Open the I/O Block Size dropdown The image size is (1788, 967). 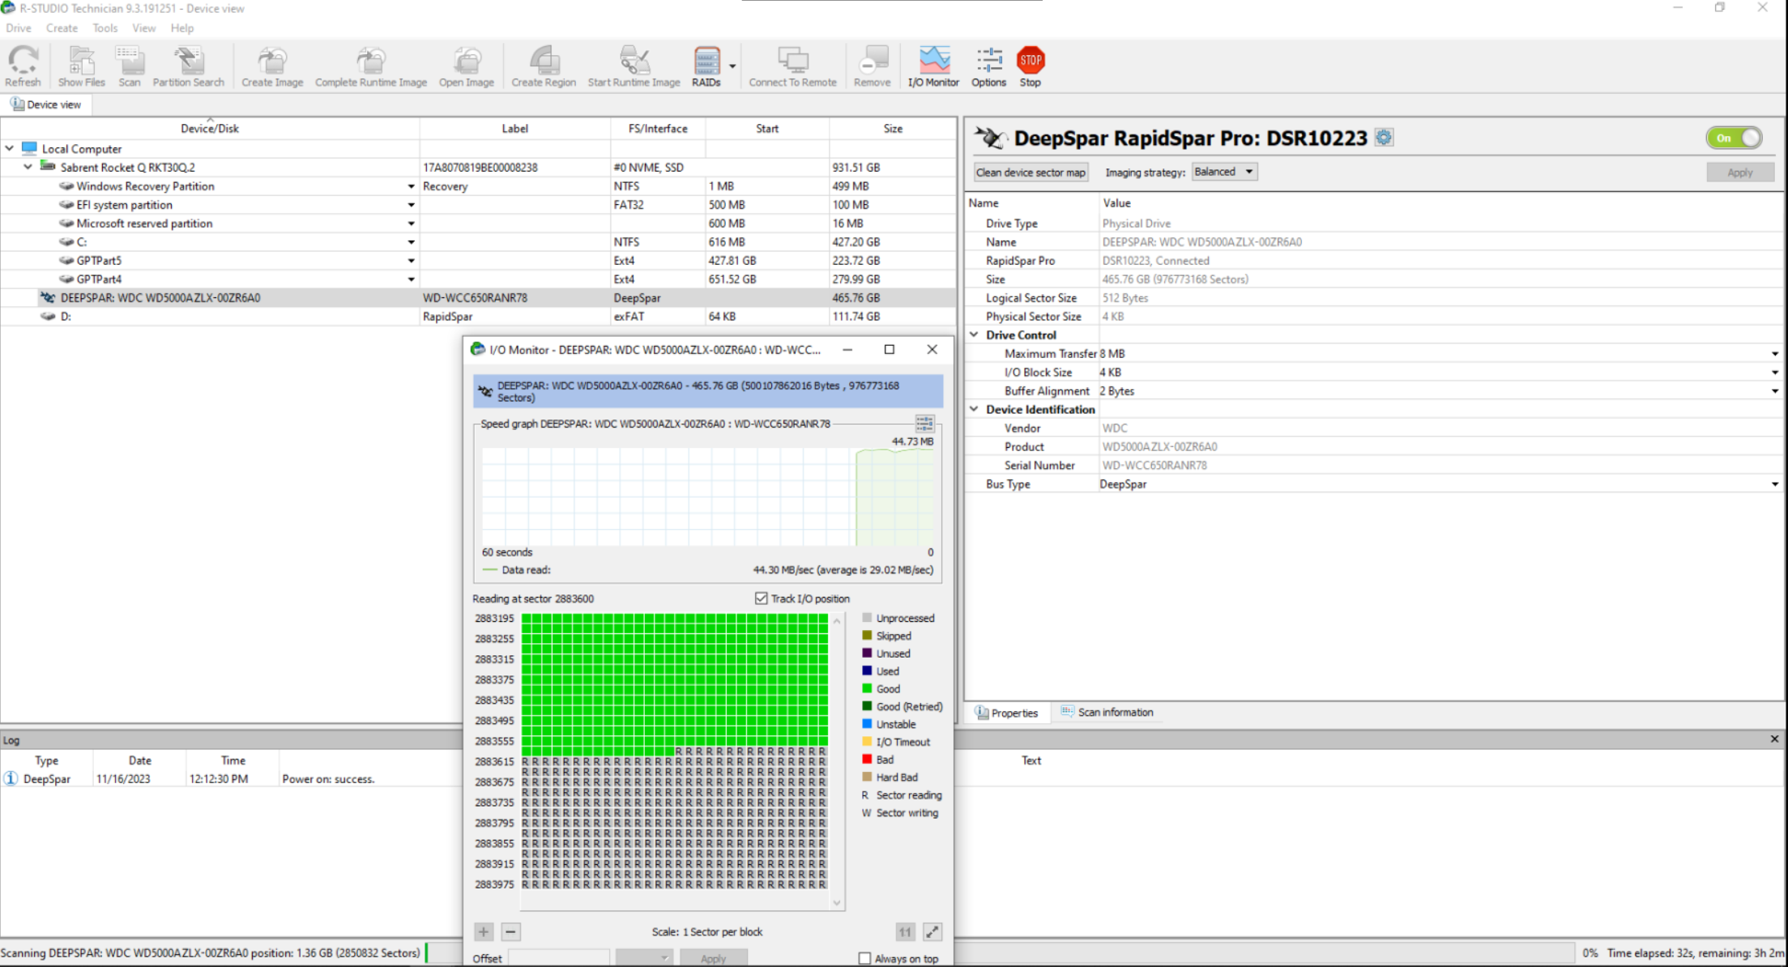tap(1774, 373)
